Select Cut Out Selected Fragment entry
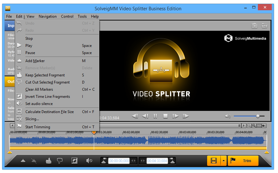 click(x=57, y=82)
